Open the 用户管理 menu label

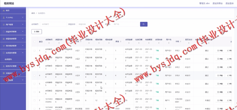(9, 25)
